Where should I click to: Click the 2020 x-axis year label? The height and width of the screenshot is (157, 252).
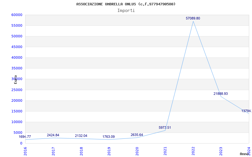click(137, 151)
